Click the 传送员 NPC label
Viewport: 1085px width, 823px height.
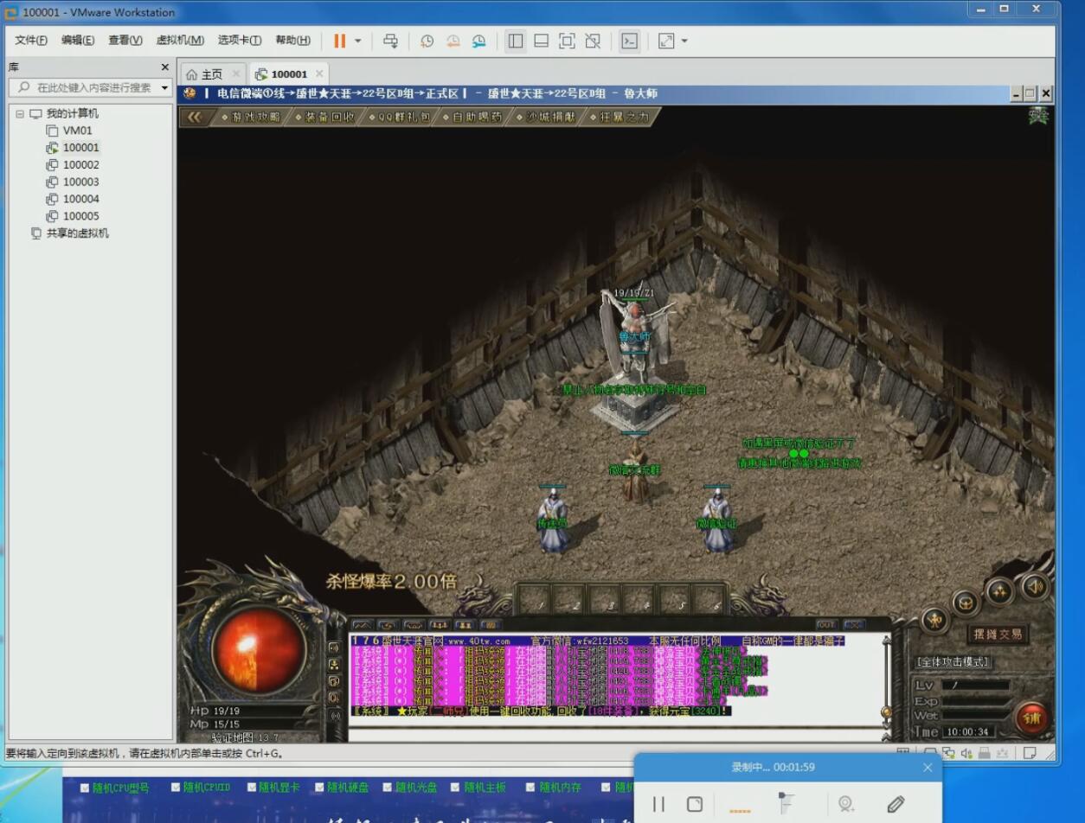(551, 523)
